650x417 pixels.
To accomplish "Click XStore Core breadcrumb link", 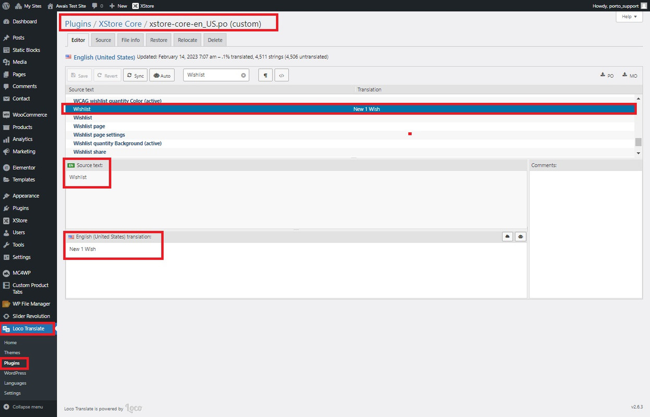I will tap(120, 24).
